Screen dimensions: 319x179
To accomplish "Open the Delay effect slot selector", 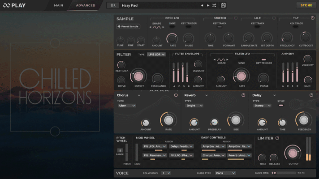I will pos(264,95).
